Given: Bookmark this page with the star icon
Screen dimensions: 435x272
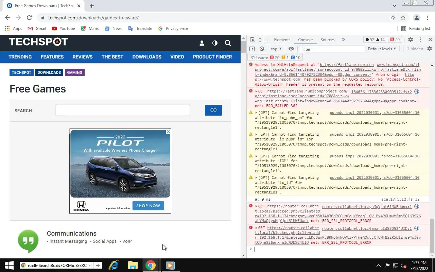Looking at the screenshot, I should [x=403, y=18].
